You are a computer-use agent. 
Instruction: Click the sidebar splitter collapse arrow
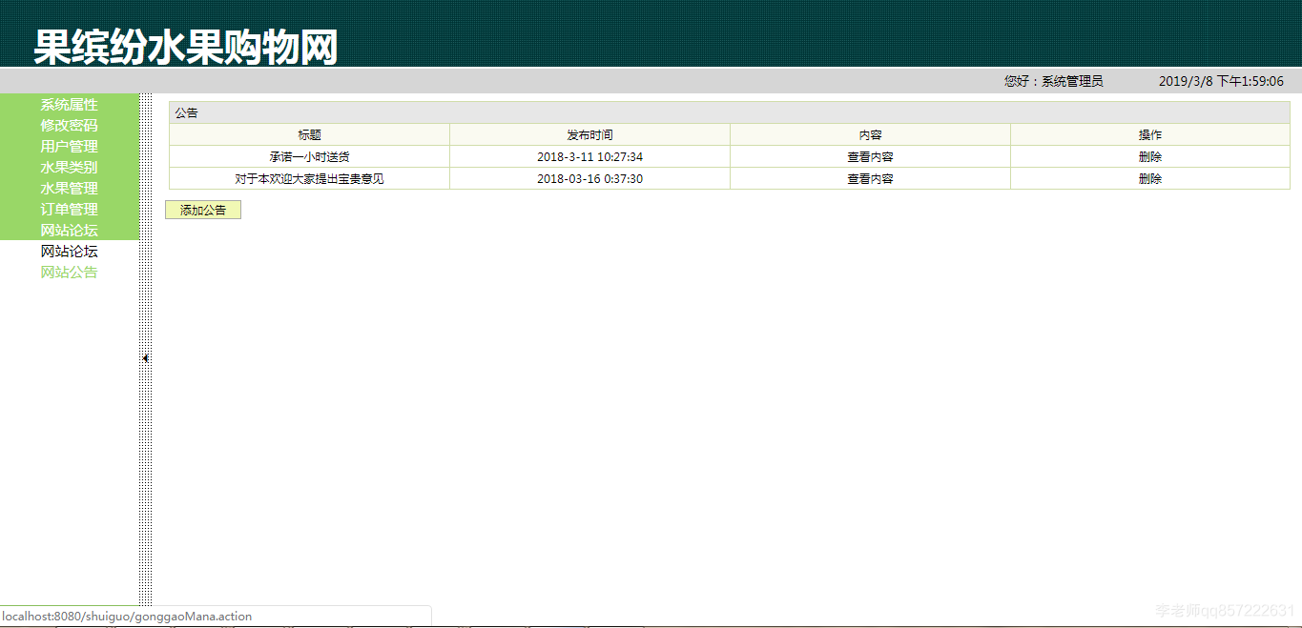[x=144, y=356]
